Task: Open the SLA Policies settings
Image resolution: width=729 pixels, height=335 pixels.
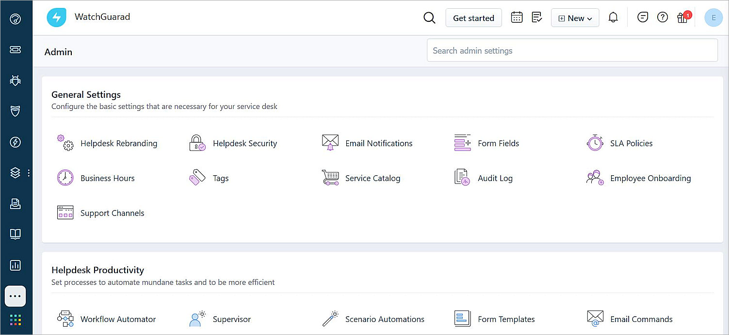Action: tap(631, 143)
